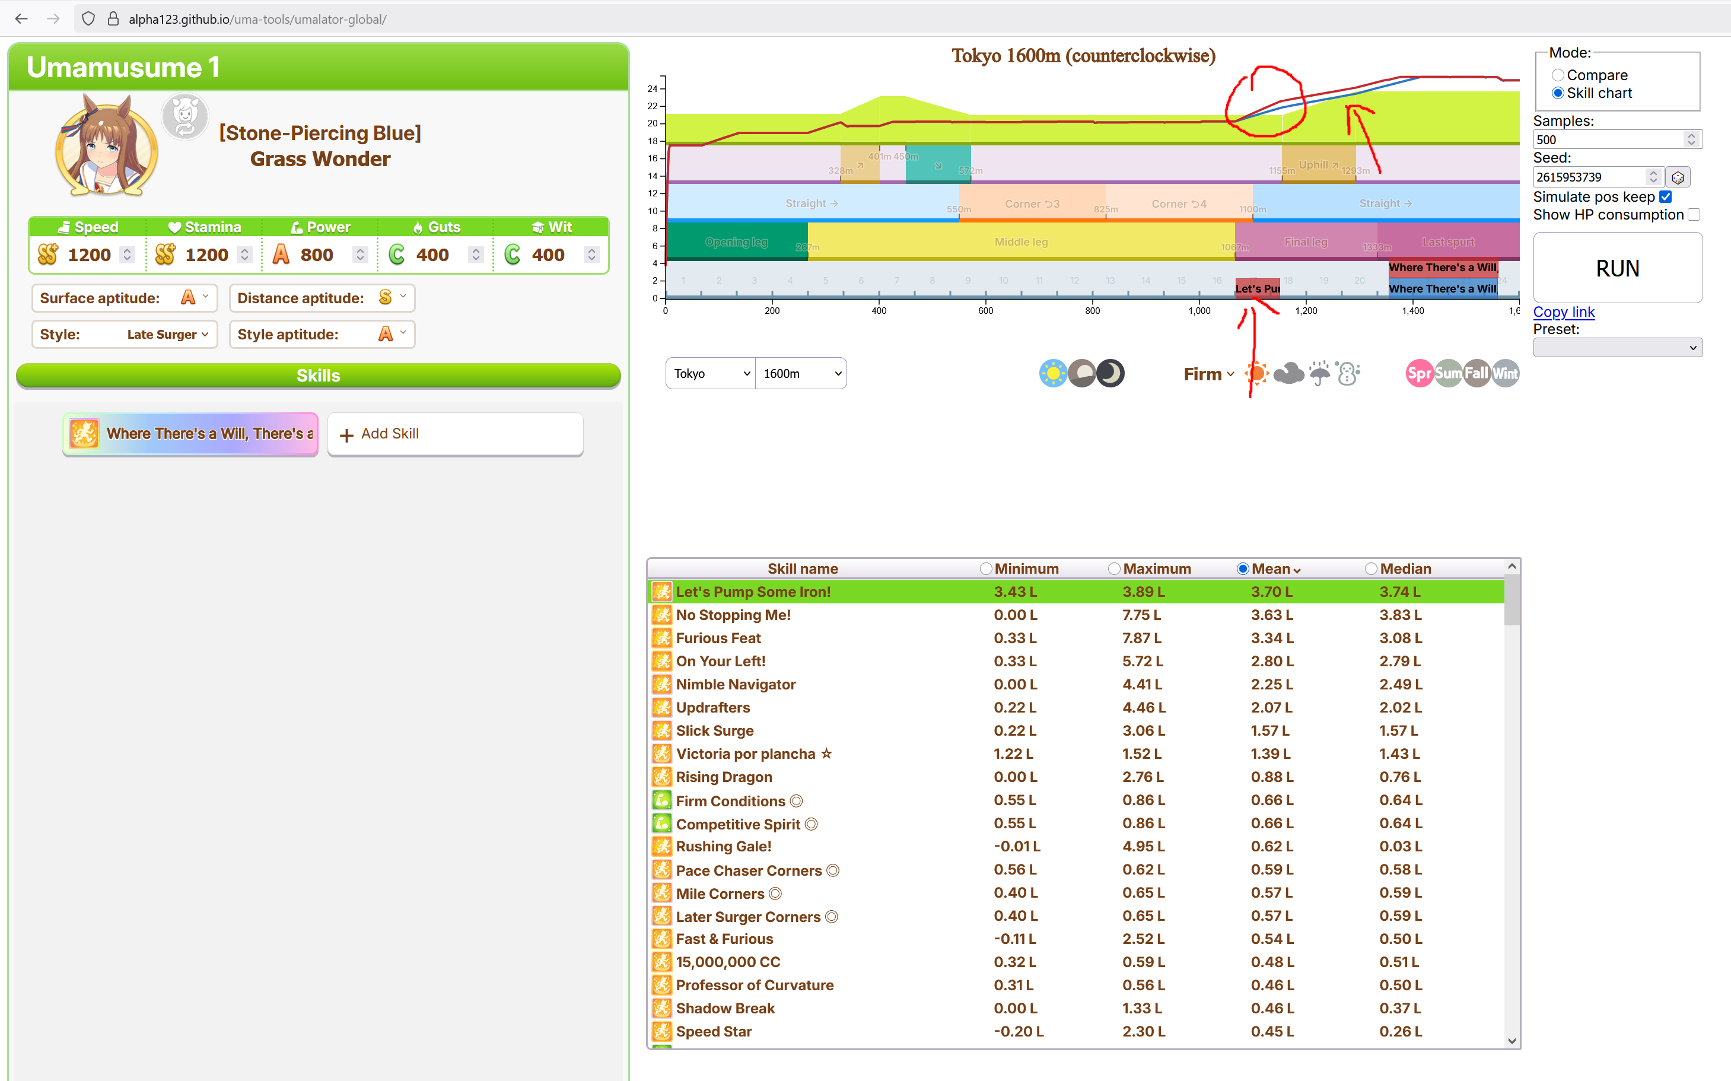This screenshot has width=1731, height=1081.
Task: Click the browser forward arrow
Action: [x=53, y=20]
